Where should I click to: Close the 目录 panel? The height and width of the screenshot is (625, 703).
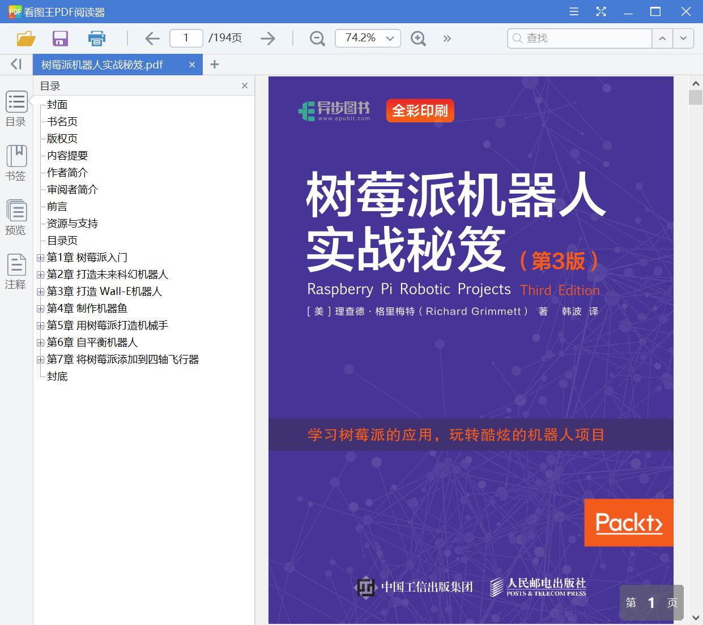(x=245, y=86)
